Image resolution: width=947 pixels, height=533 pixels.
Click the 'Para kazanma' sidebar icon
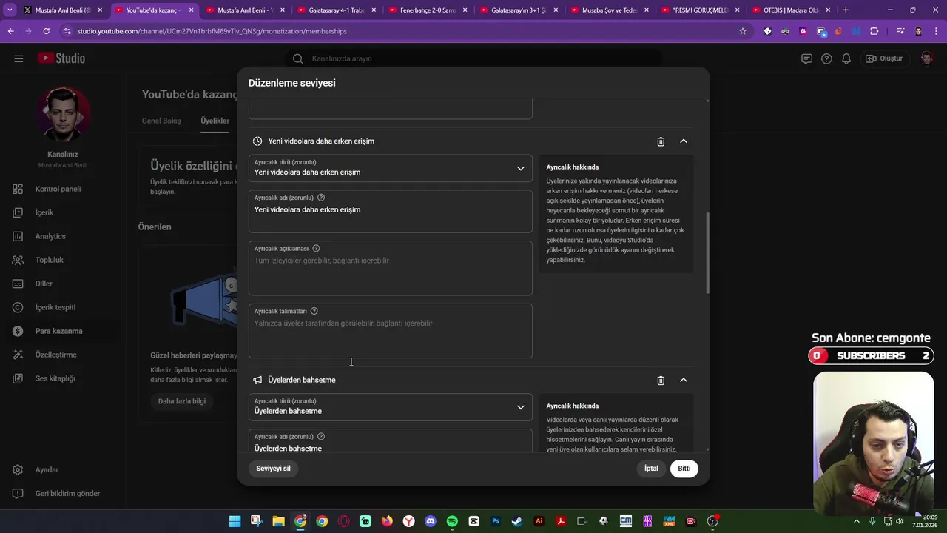[x=18, y=331]
